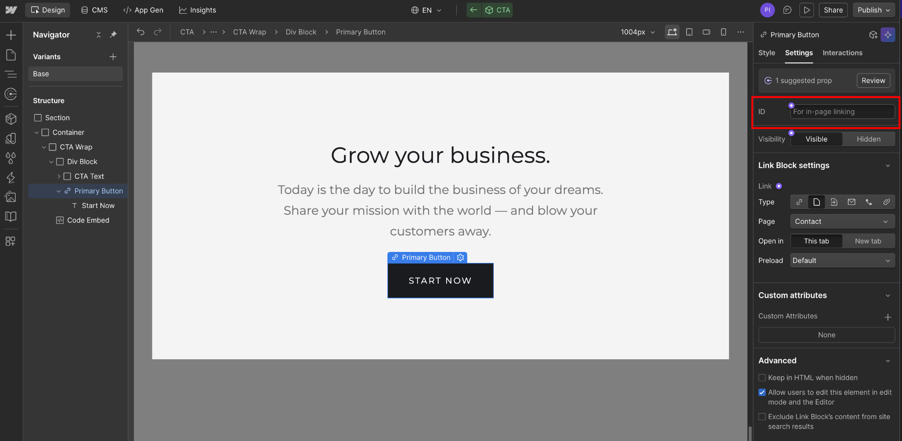This screenshot has height=441, width=902.
Task: Open the Assets image icon in sidebar
Action: click(11, 197)
